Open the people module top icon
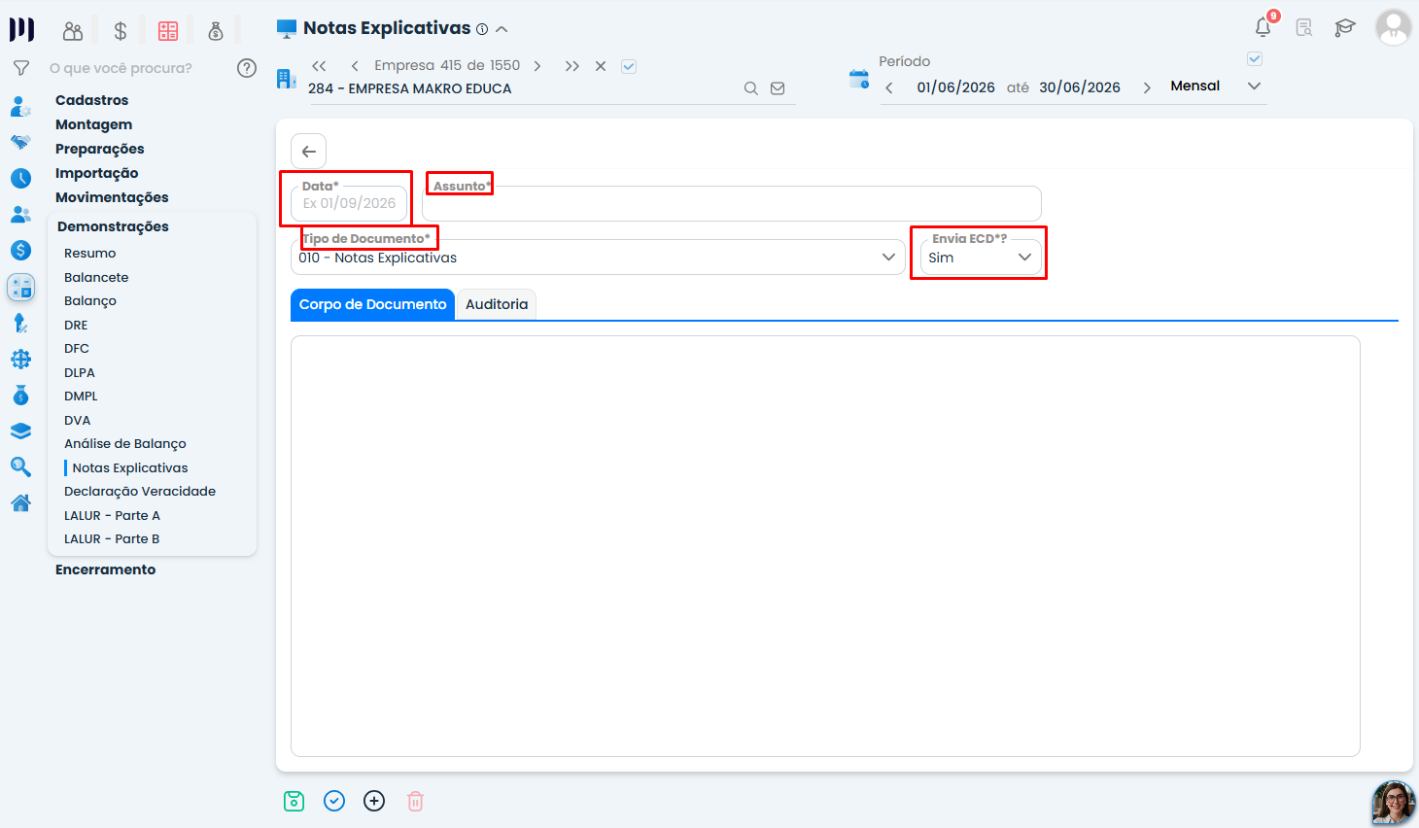The width and height of the screenshot is (1419, 828). 73,31
